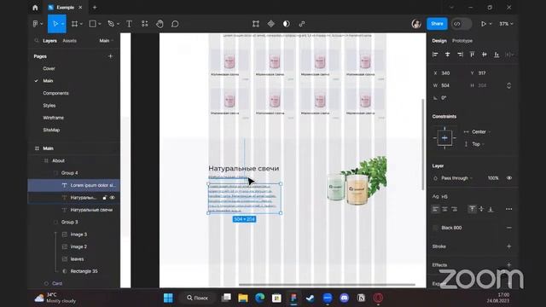Image resolution: width=546 pixels, height=307 pixels.
Task: Set text vertical align bottom
Action: pos(491,209)
